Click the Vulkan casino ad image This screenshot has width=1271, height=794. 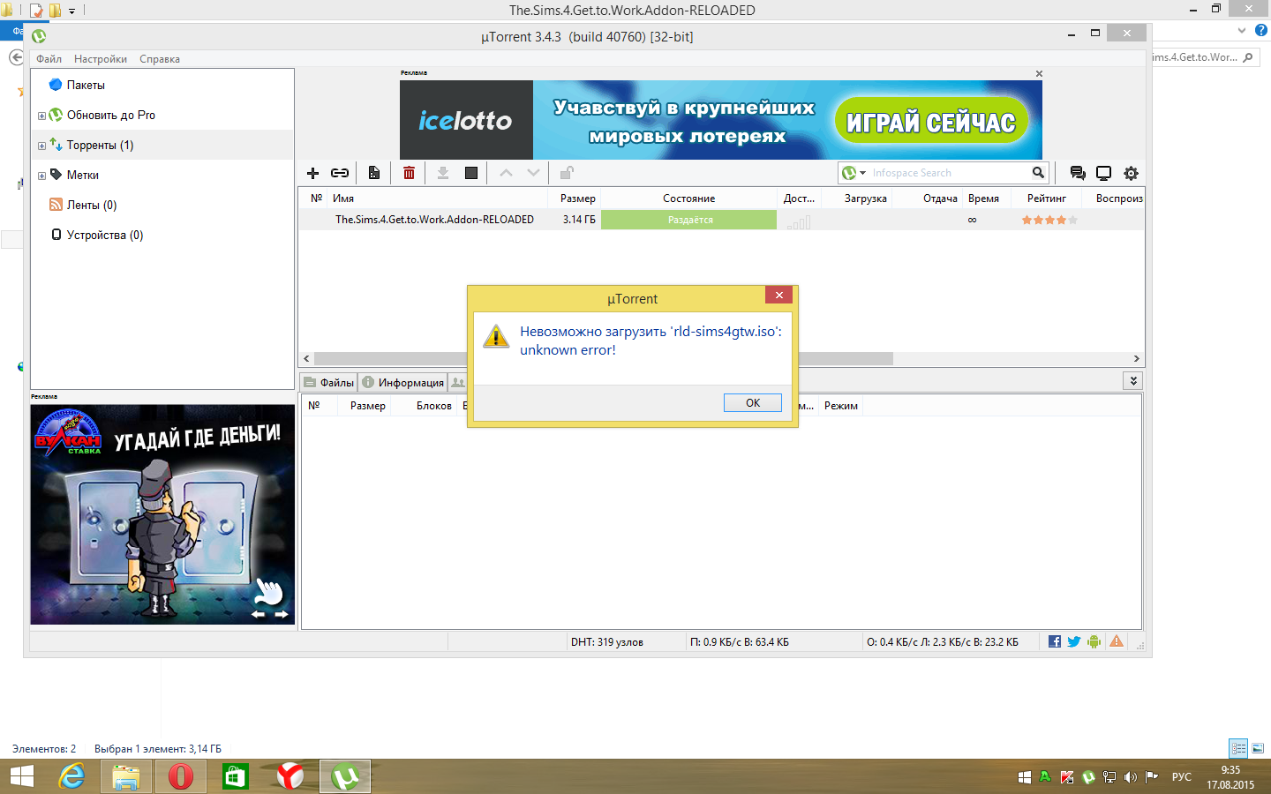pyautogui.click(x=162, y=514)
